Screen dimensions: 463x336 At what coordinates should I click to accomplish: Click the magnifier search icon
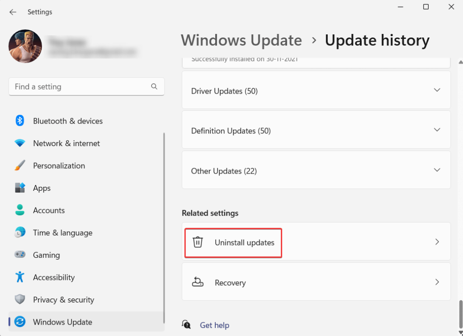pos(154,86)
